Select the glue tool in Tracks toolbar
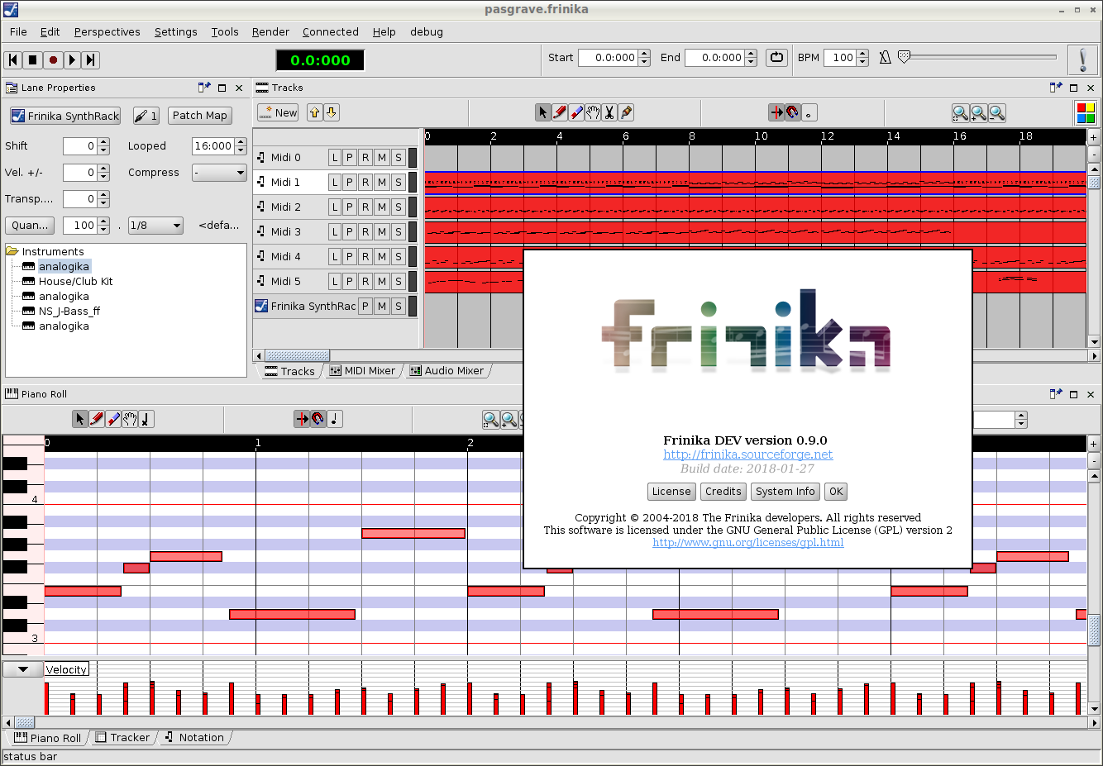1103x766 pixels. tap(626, 112)
